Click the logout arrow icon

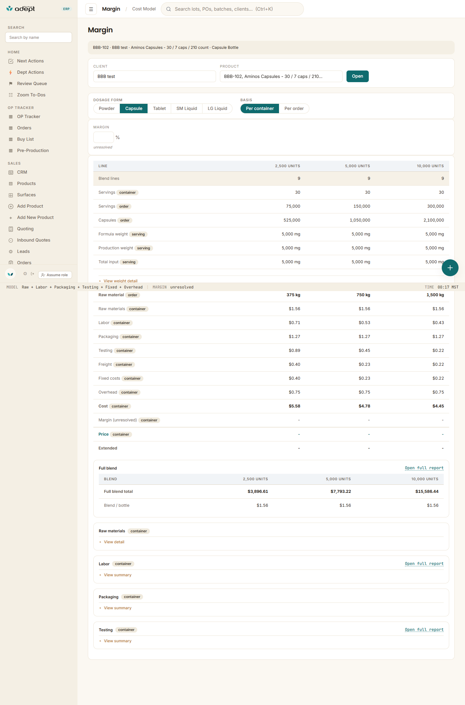(33, 274)
